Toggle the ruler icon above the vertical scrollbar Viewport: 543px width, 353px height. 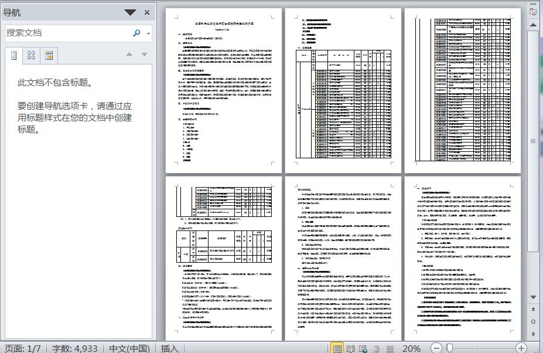point(533,12)
